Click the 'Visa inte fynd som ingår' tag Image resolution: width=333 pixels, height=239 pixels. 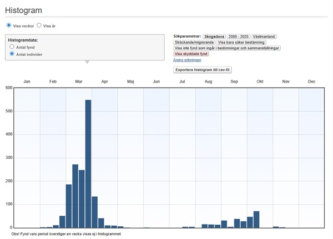click(227, 48)
